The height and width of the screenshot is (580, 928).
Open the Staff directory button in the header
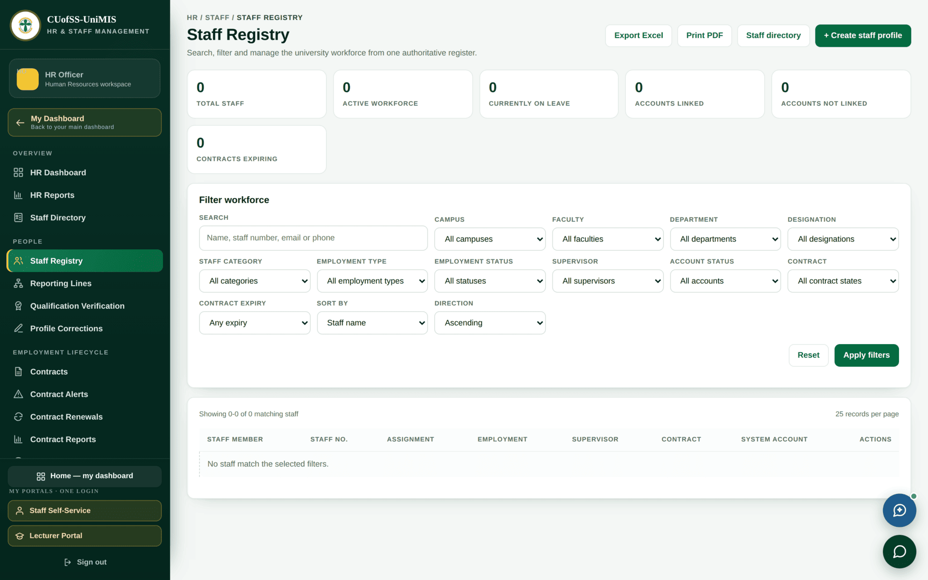pyautogui.click(x=773, y=36)
